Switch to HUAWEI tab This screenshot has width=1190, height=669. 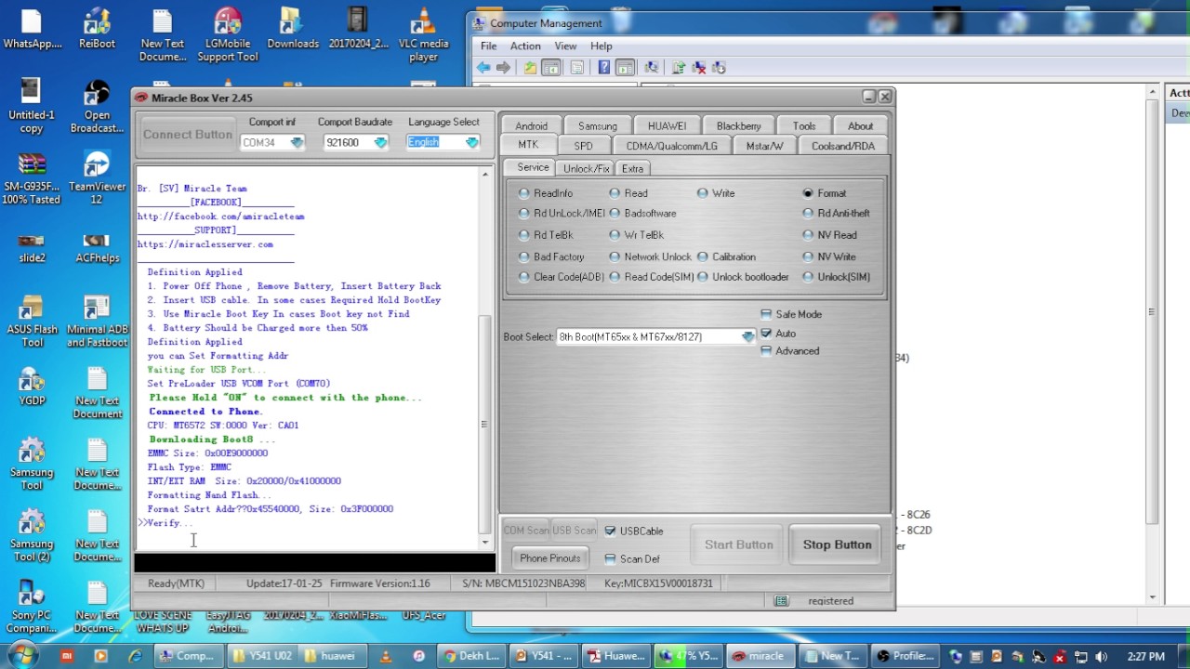click(x=668, y=125)
